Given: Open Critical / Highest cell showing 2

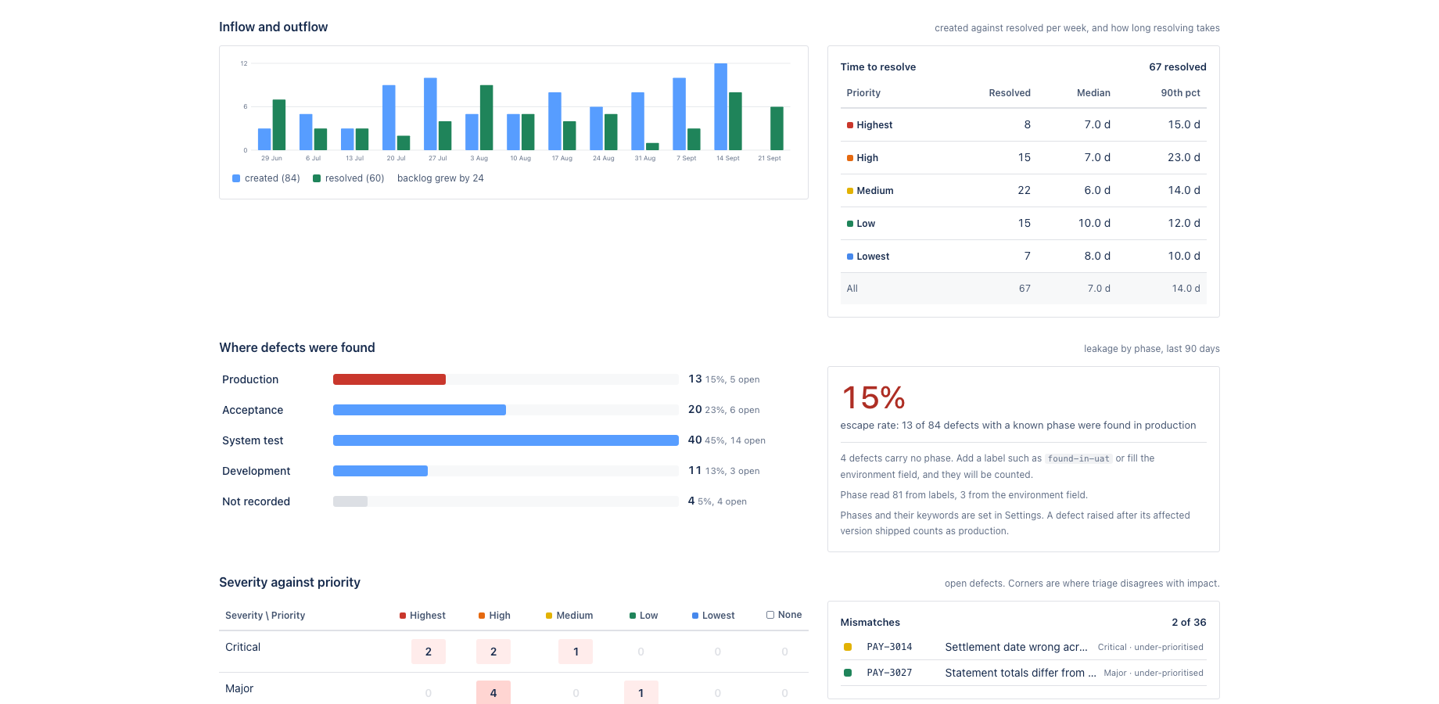Looking at the screenshot, I should click(429, 652).
